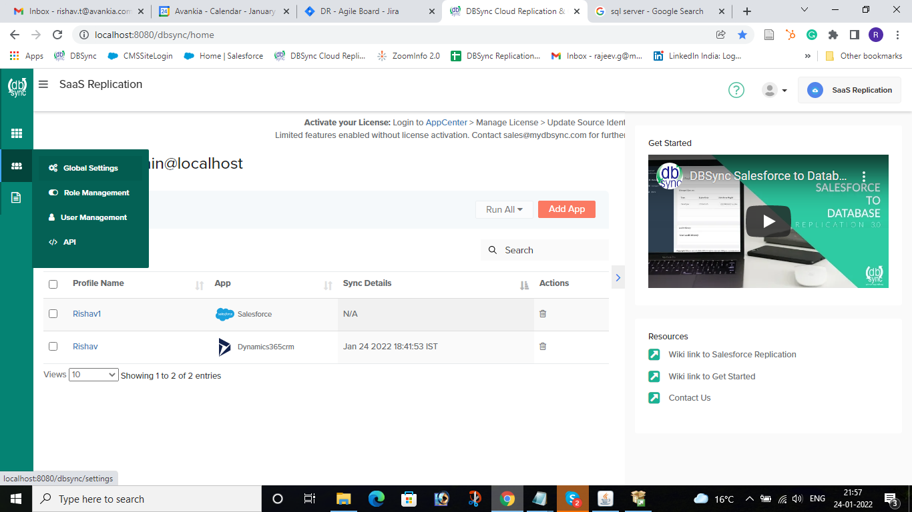Viewport: 912px width, 512px height.
Task: Select User Management in the flyout menu
Action: point(93,217)
